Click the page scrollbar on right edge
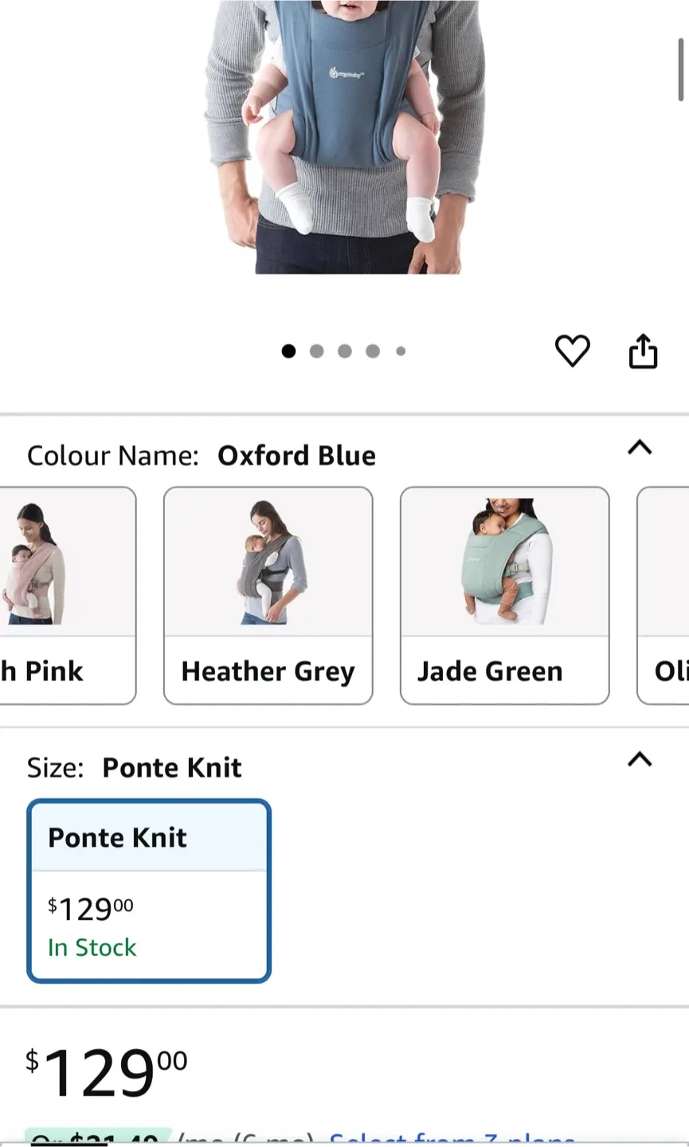 tap(681, 72)
